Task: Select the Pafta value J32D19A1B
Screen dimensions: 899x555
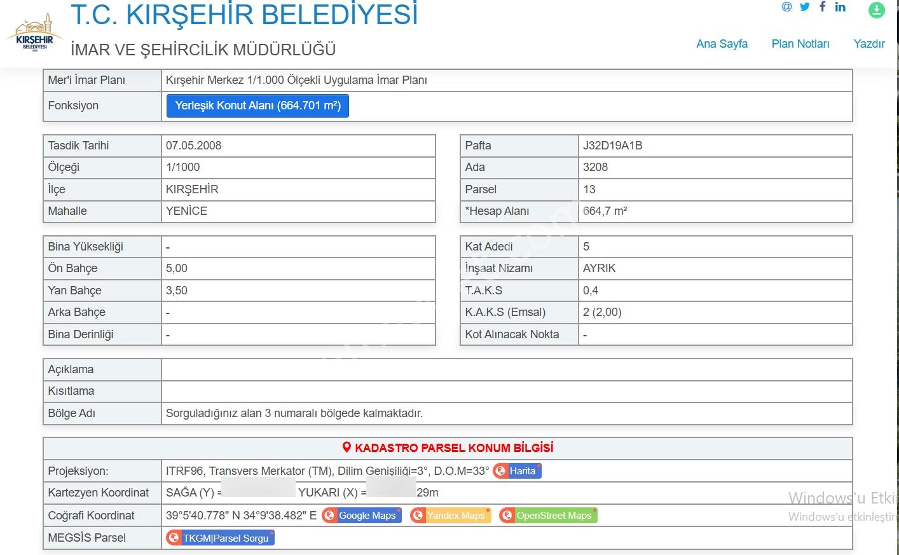Action: (x=613, y=146)
